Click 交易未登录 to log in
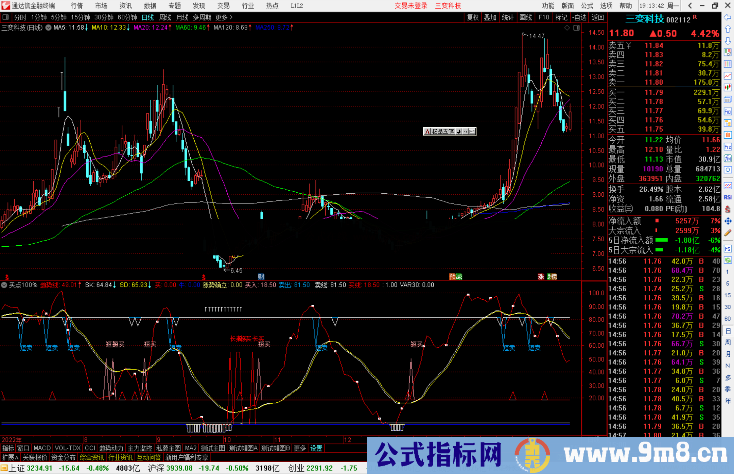 click(x=411, y=5)
